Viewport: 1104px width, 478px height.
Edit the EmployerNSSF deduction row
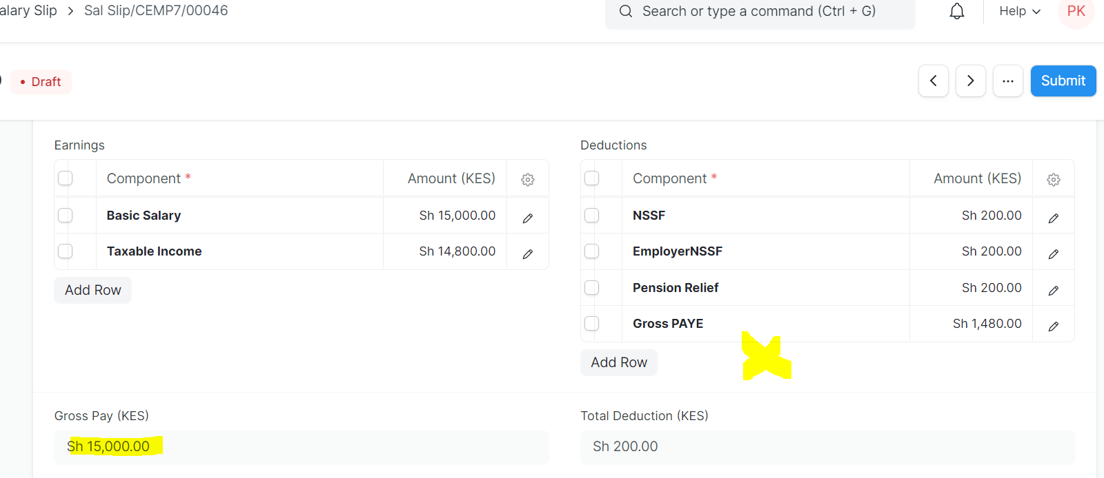(x=1054, y=254)
